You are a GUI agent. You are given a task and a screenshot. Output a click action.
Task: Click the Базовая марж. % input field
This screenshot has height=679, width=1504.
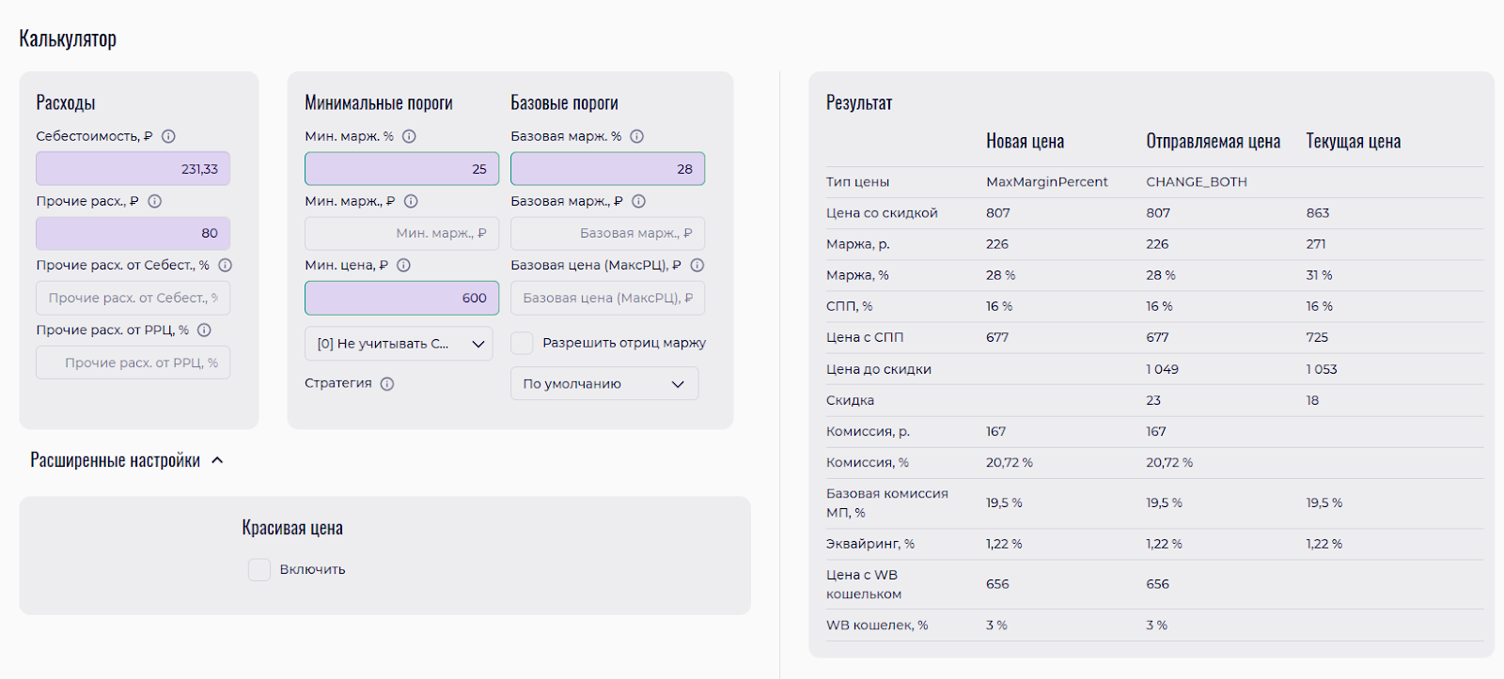[607, 169]
